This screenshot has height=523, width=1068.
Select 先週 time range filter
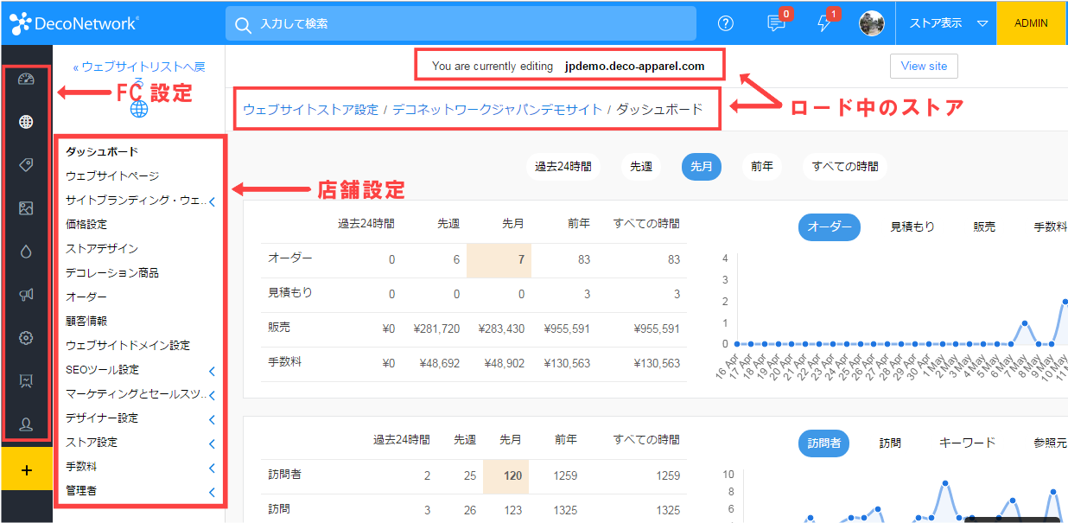coord(641,167)
